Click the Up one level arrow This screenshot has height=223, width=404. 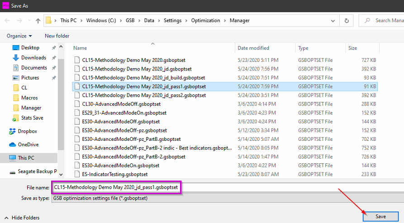click(x=38, y=20)
